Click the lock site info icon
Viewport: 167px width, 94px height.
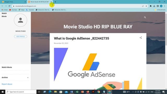[14, 6]
